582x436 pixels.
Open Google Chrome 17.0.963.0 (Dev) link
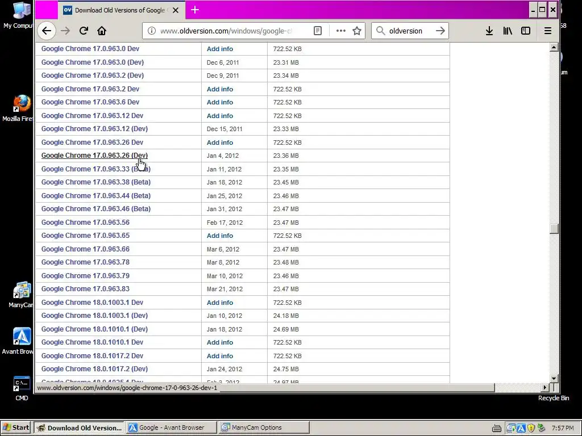pos(93,62)
